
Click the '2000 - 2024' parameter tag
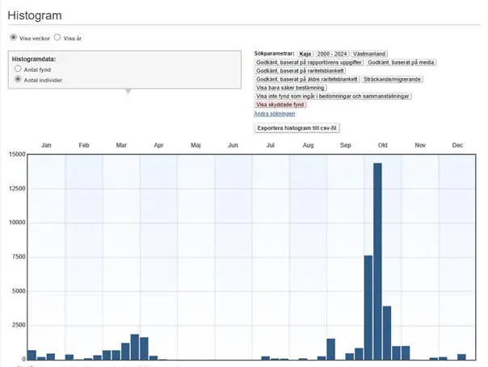click(x=332, y=53)
